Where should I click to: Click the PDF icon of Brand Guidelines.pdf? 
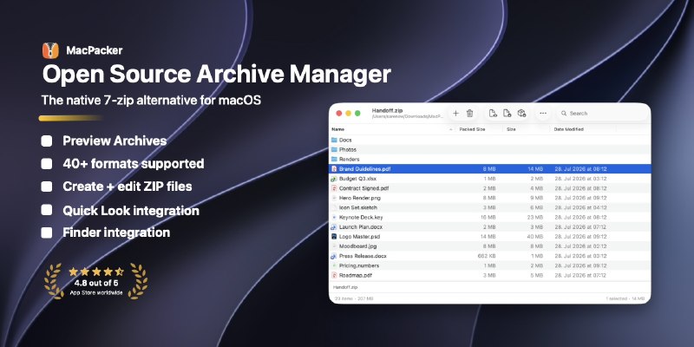[334, 169]
